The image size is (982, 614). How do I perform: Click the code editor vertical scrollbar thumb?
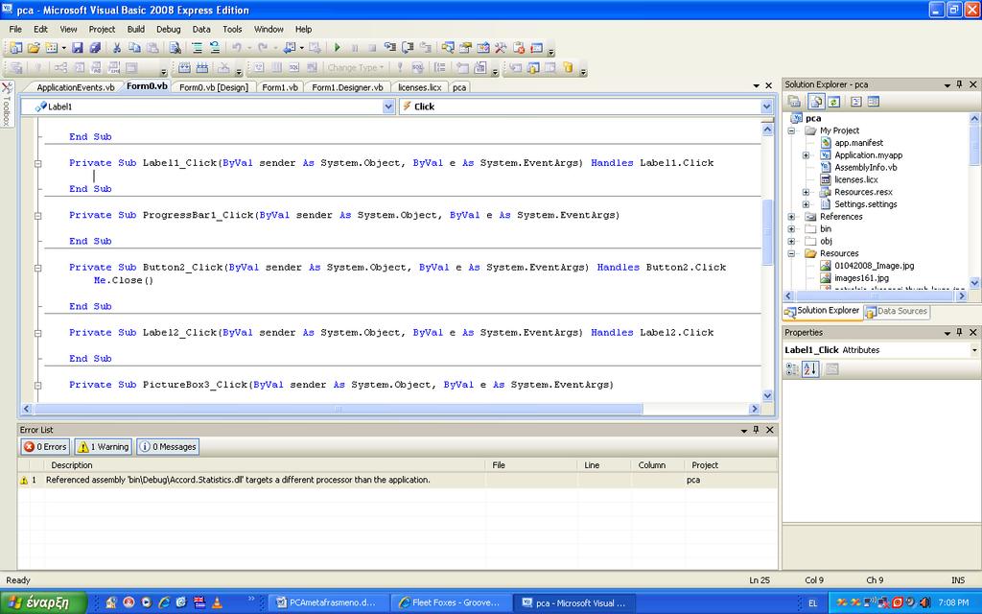click(767, 232)
